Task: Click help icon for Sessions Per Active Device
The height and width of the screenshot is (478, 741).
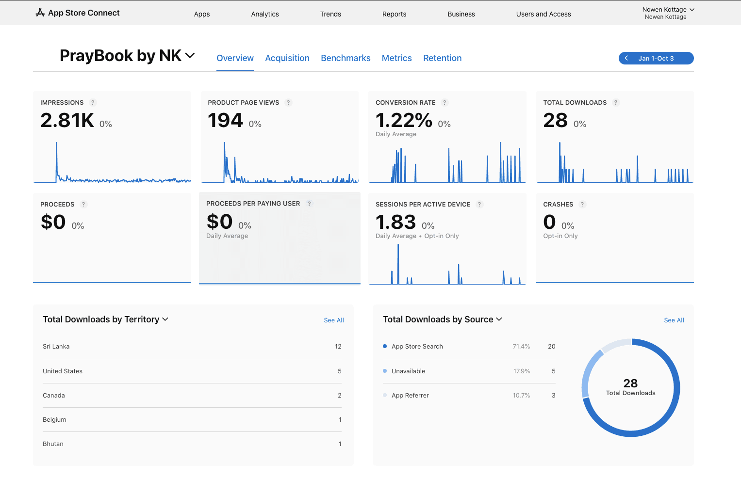Action: [x=479, y=205]
